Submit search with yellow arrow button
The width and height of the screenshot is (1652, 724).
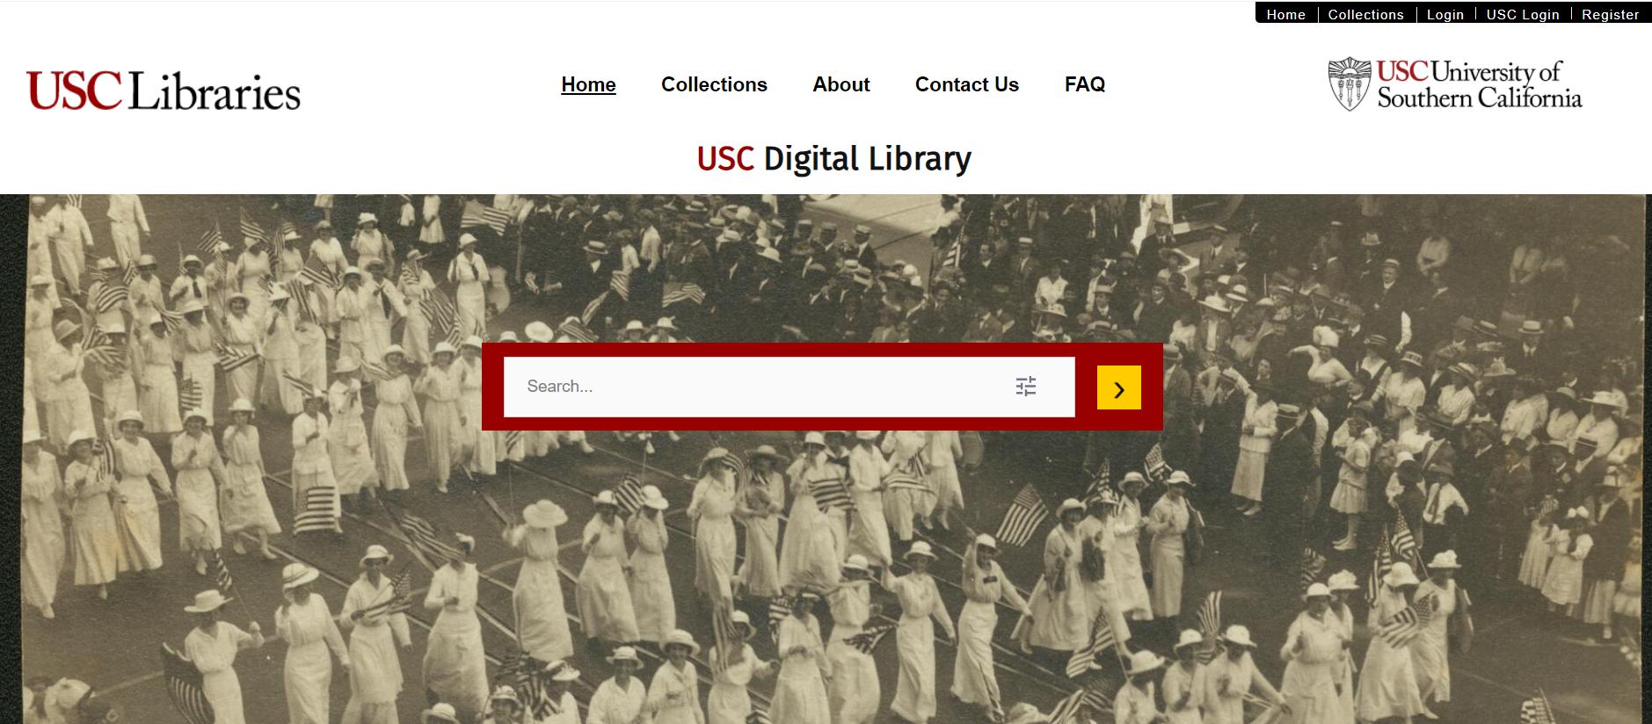pyautogui.click(x=1119, y=387)
